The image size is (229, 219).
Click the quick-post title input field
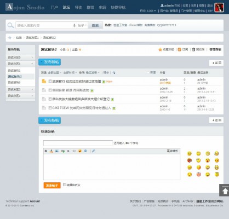(78, 143)
